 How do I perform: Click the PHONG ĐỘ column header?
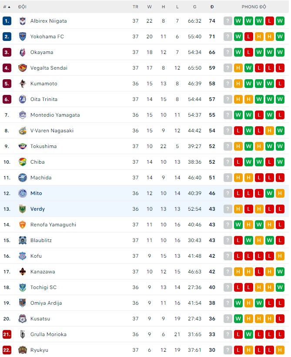click(x=254, y=7)
